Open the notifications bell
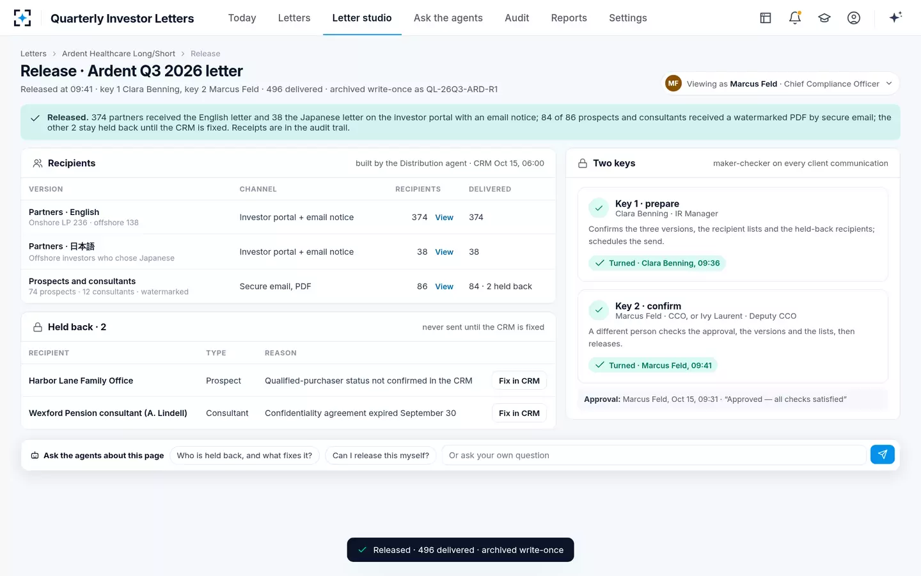The height and width of the screenshot is (576, 921). (795, 18)
